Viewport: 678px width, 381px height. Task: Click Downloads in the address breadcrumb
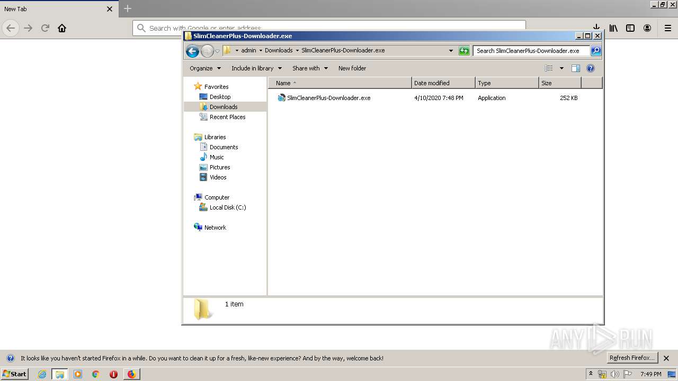279,51
